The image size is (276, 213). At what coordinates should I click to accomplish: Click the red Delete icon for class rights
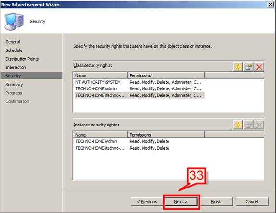(x=259, y=67)
